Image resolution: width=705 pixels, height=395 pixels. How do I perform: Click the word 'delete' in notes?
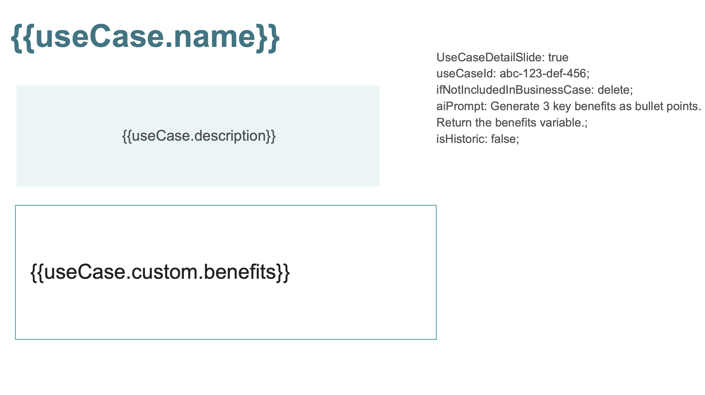(x=613, y=90)
